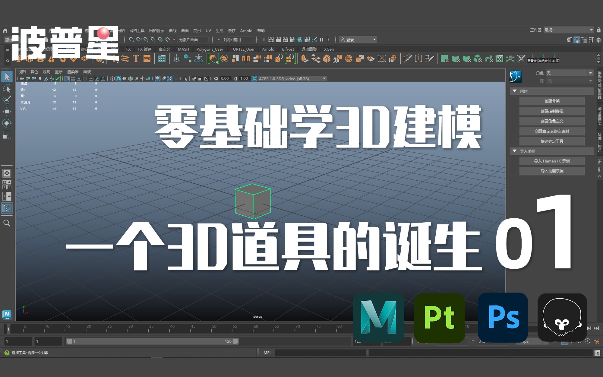Click 导入动画示例 button
The image size is (603, 377).
coord(552,171)
